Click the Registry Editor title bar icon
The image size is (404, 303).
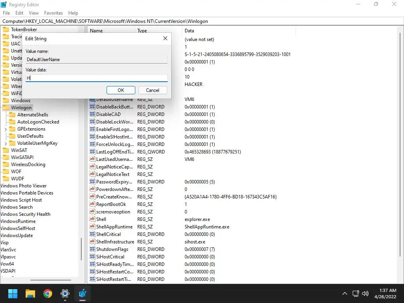click(4, 4)
